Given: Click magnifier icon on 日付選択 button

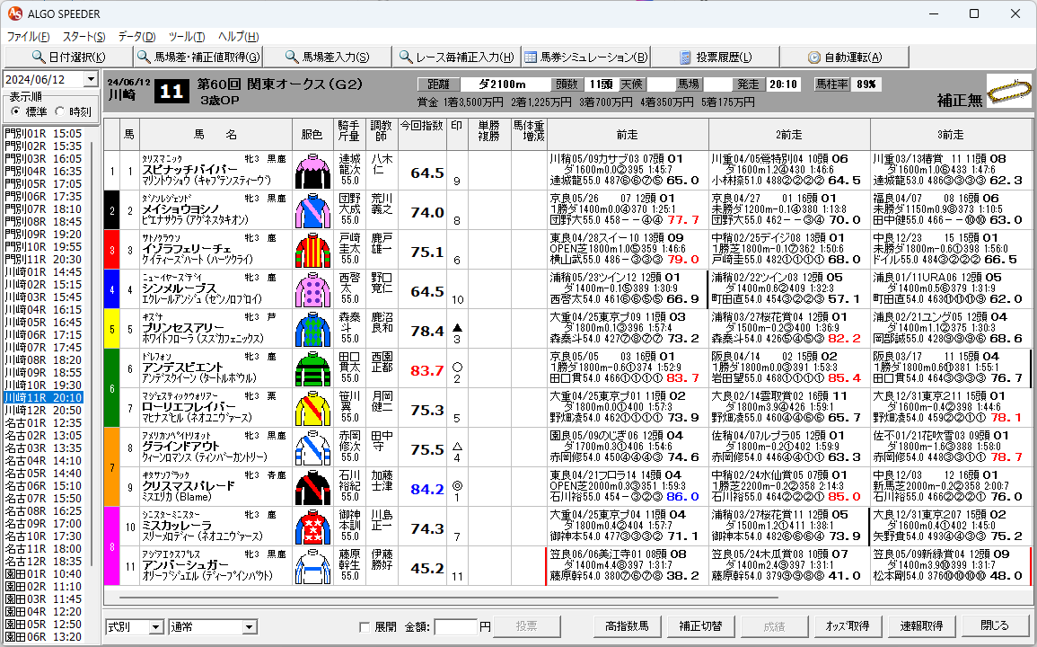Looking at the screenshot, I should [x=39, y=57].
